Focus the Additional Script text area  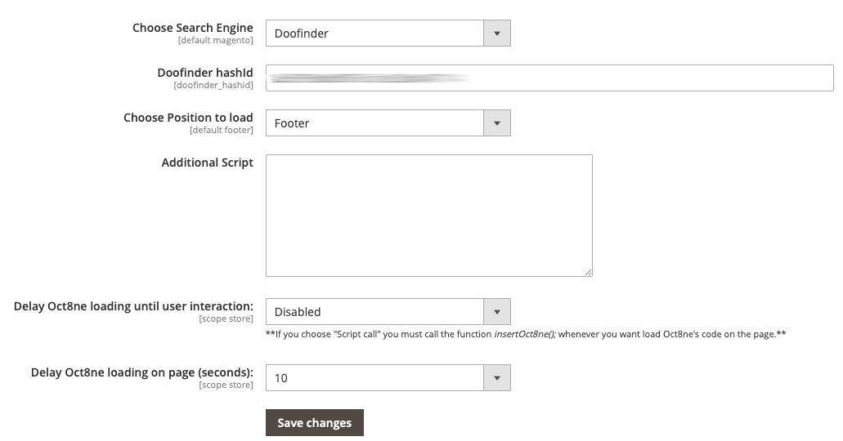428,216
